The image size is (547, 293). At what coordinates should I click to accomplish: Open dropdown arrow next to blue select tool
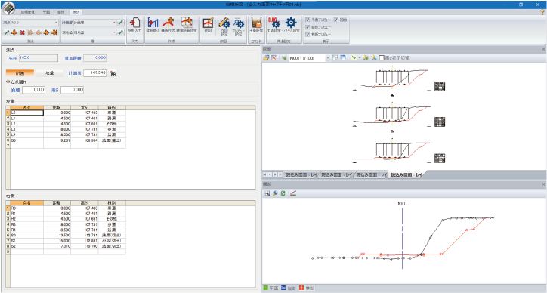(359, 58)
